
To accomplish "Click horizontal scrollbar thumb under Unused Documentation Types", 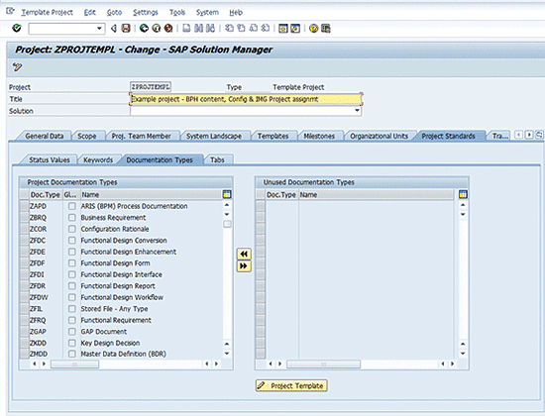I will point(324,364).
